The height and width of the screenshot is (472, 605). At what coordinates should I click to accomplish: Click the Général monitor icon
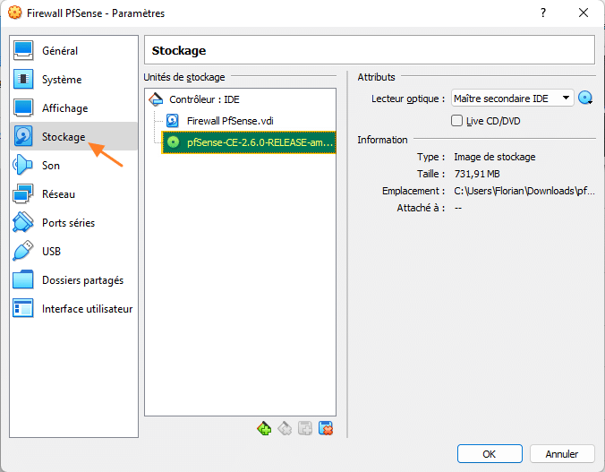tap(22, 50)
